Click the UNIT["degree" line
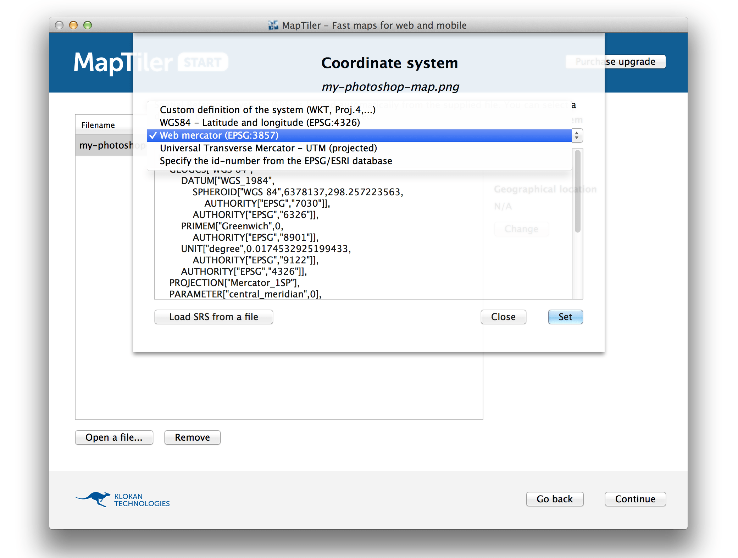The height and width of the screenshot is (558, 738). pos(266,249)
